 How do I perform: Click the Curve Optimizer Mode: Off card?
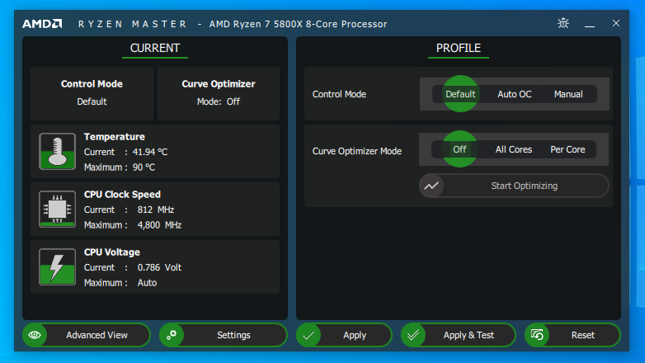click(x=219, y=93)
